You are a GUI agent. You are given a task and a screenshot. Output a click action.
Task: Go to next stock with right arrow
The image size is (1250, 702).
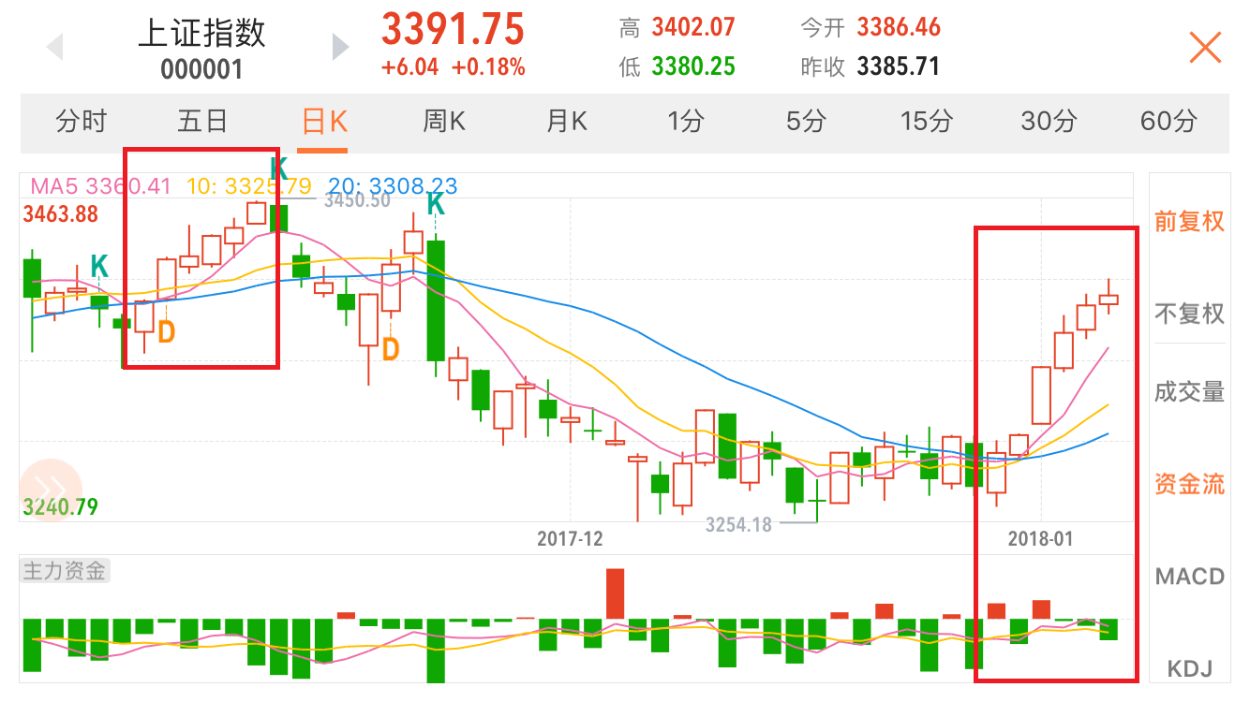340,47
